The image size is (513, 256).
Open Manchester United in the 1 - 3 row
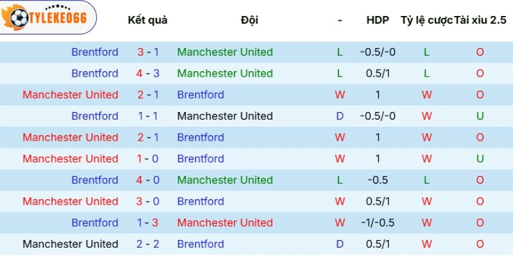point(225,223)
